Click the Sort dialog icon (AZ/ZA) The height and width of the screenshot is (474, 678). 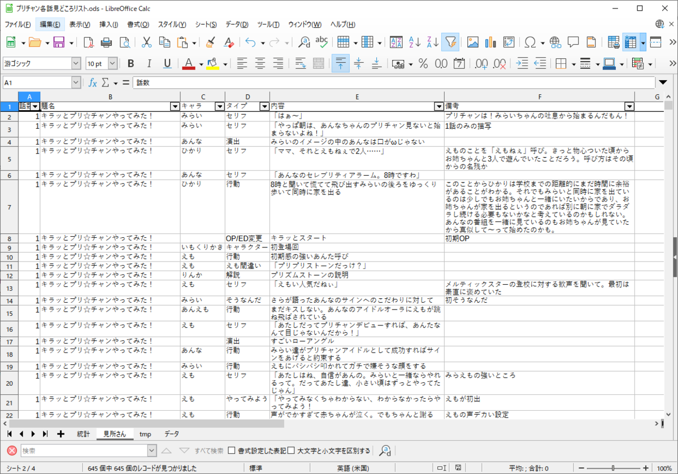397,42
